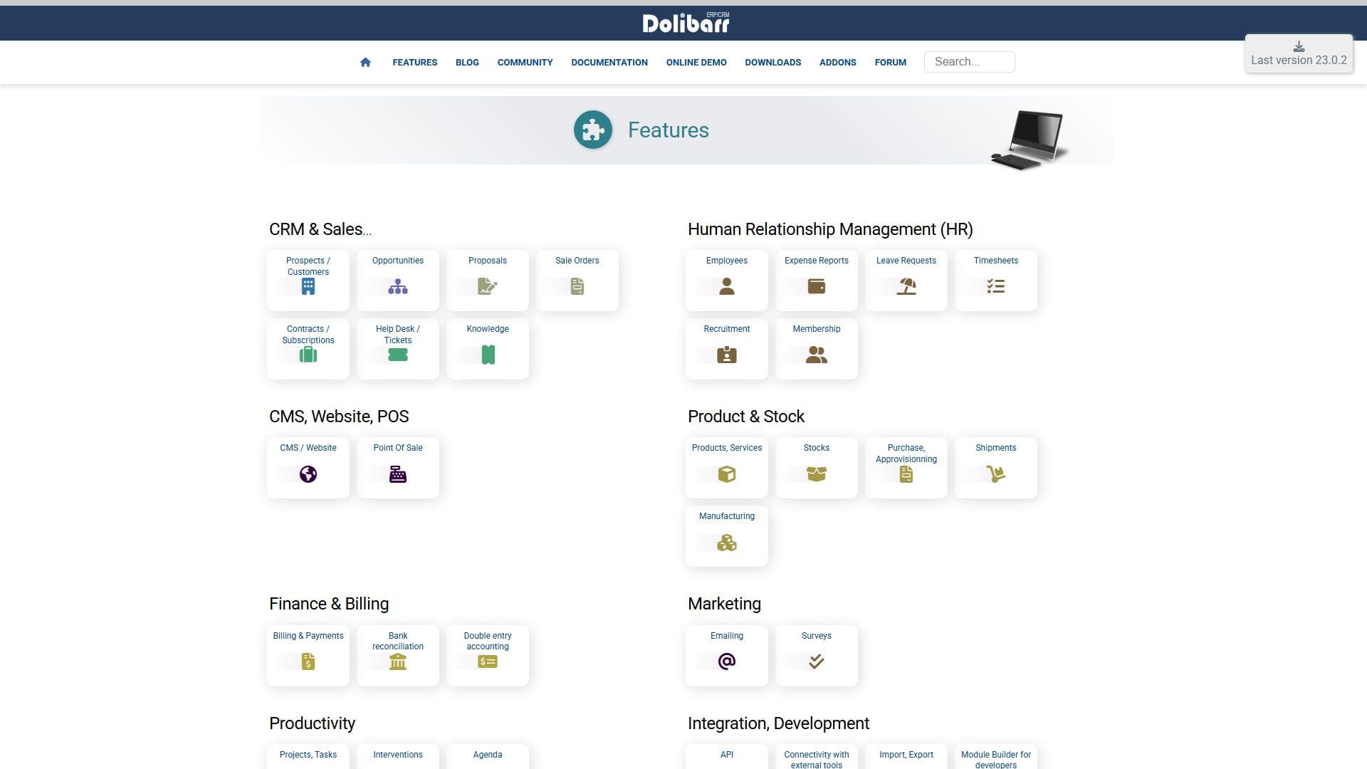
Task: Open the Stocks open box icon
Action: pos(817,474)
